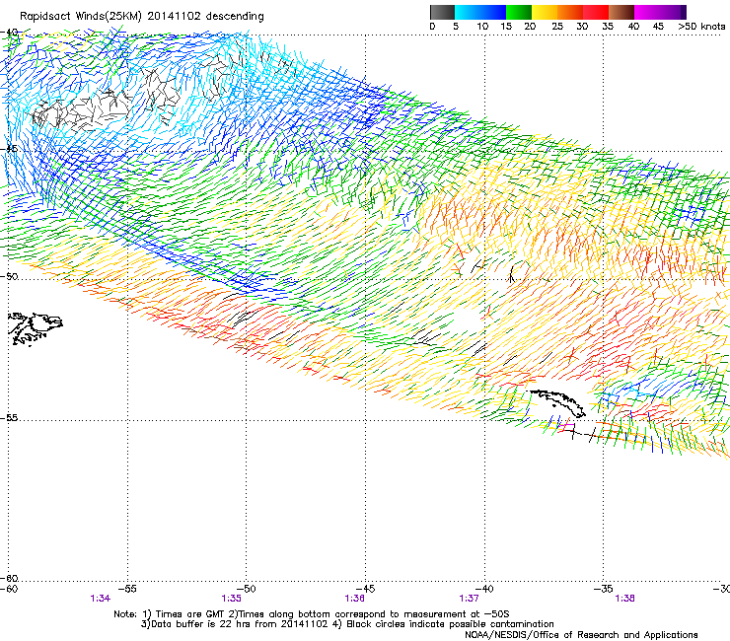Click the blue 10-15 knots legend swatch
The height and width of the screenshot is (641, 730).
[x=493, y=12]
